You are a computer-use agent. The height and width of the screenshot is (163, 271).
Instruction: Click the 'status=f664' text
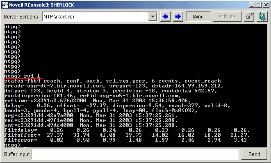click(22, 81)
